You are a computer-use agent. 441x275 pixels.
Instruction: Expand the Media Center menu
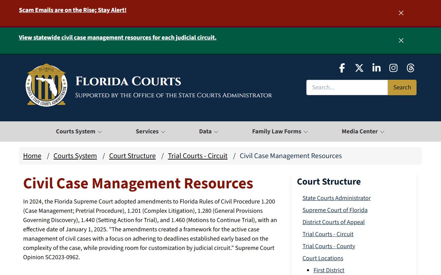point(363,131)
